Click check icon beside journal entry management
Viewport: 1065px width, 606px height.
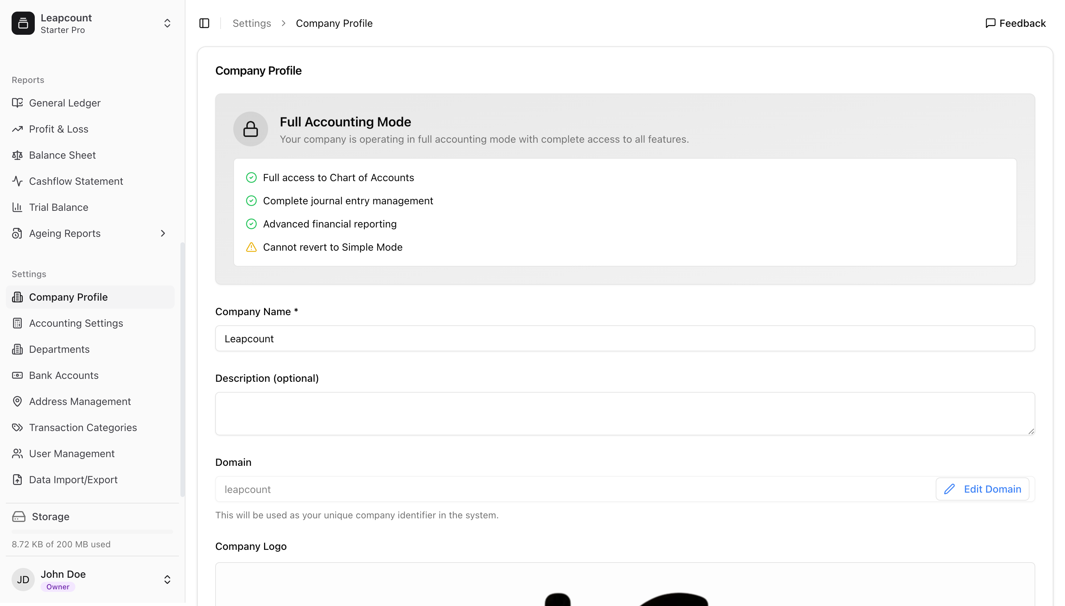(x=251, y=201)
